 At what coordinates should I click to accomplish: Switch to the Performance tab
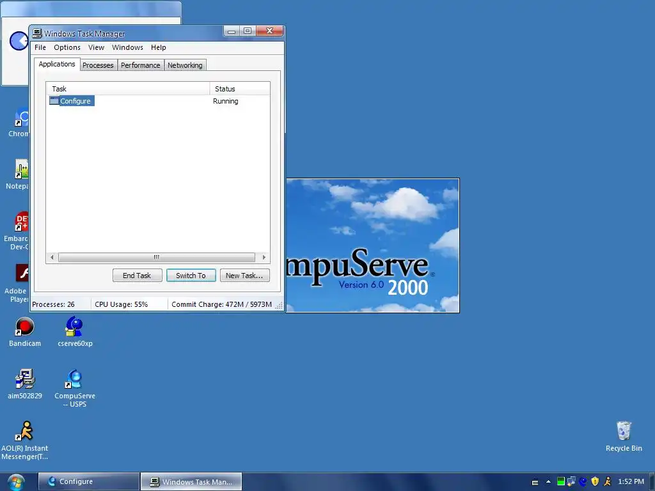(x=140, y=65)
